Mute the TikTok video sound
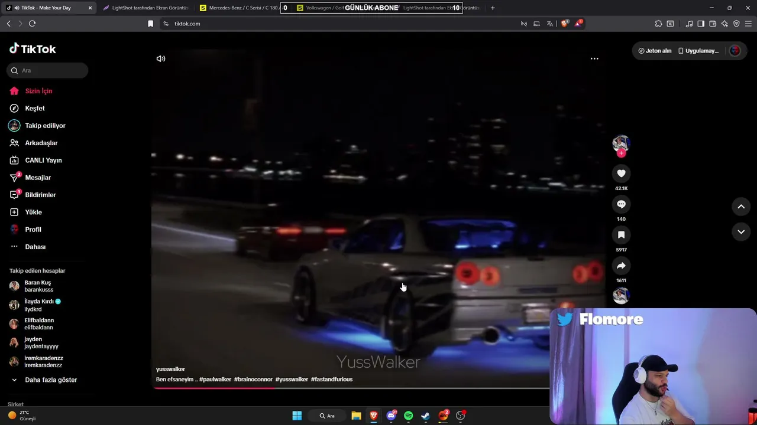 point(161,58)
